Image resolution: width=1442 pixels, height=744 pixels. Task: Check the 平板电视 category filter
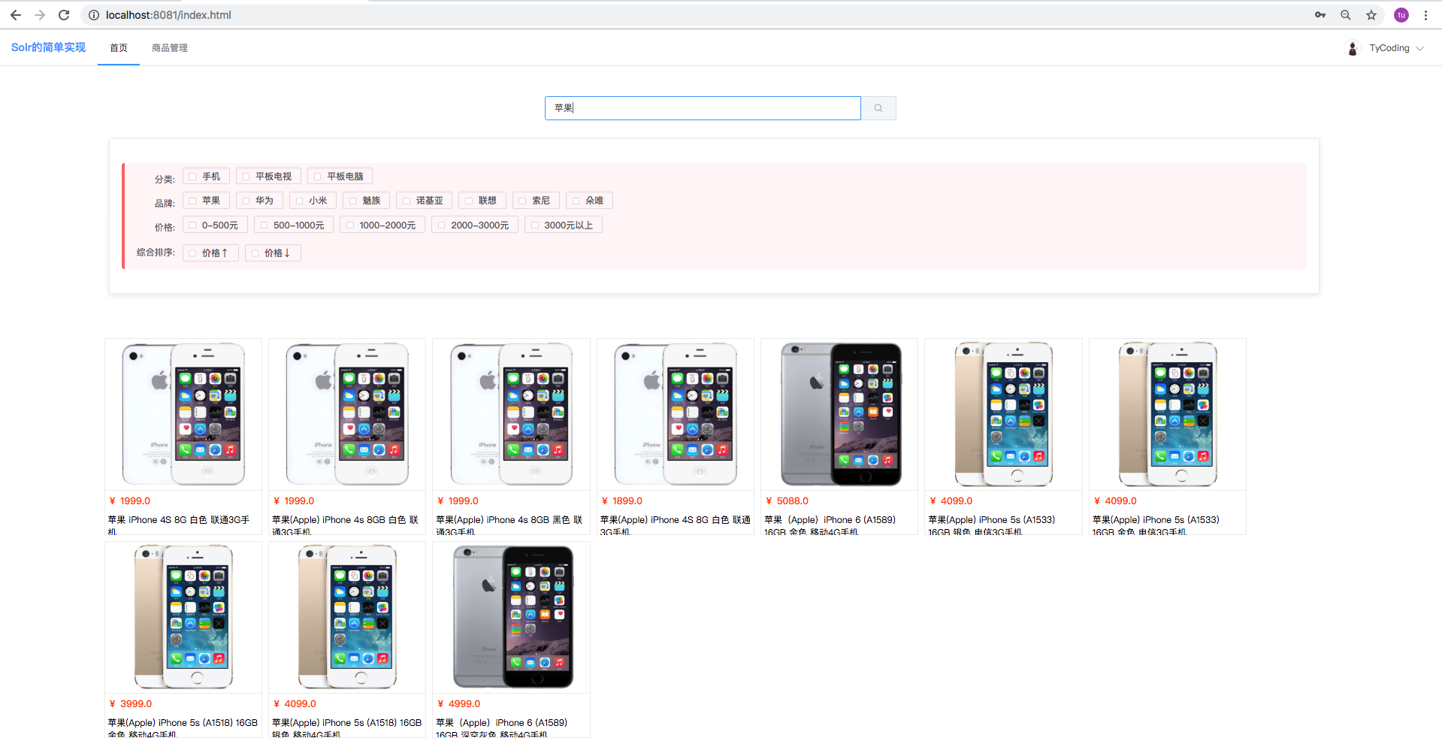pos(268,177)
